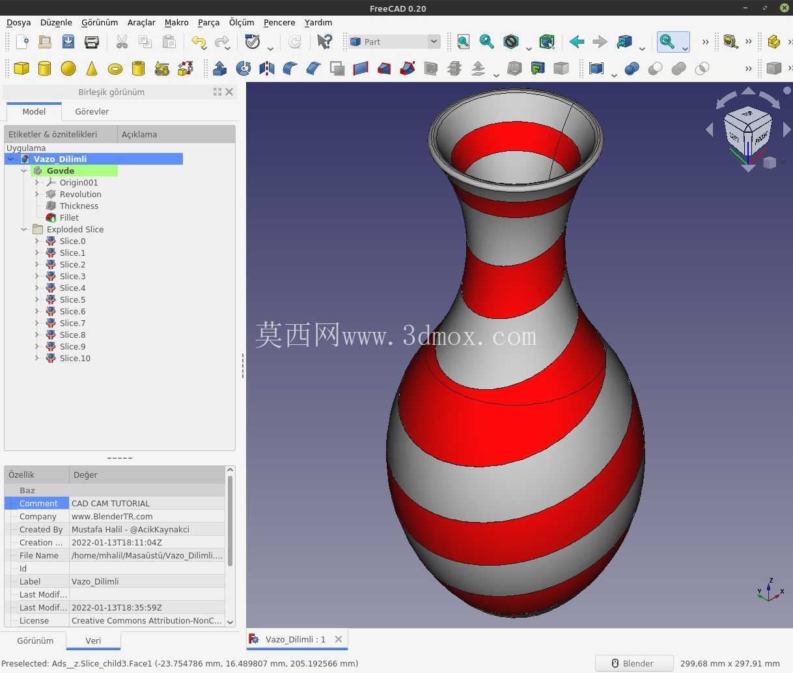This screenshot has width=793, height=673.
Task: Click the Save document icon
Action: point(68,42)
